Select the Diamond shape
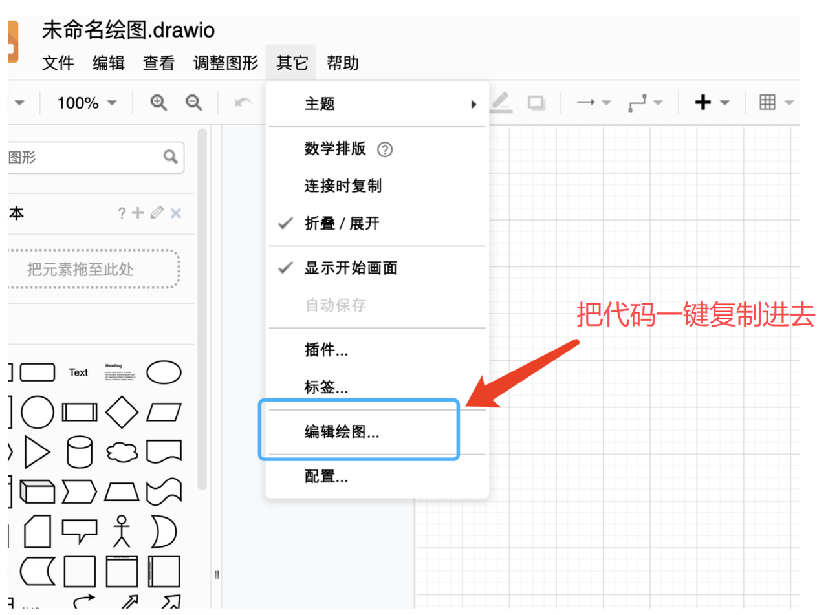The image size is (828, 615). (120, 412)
